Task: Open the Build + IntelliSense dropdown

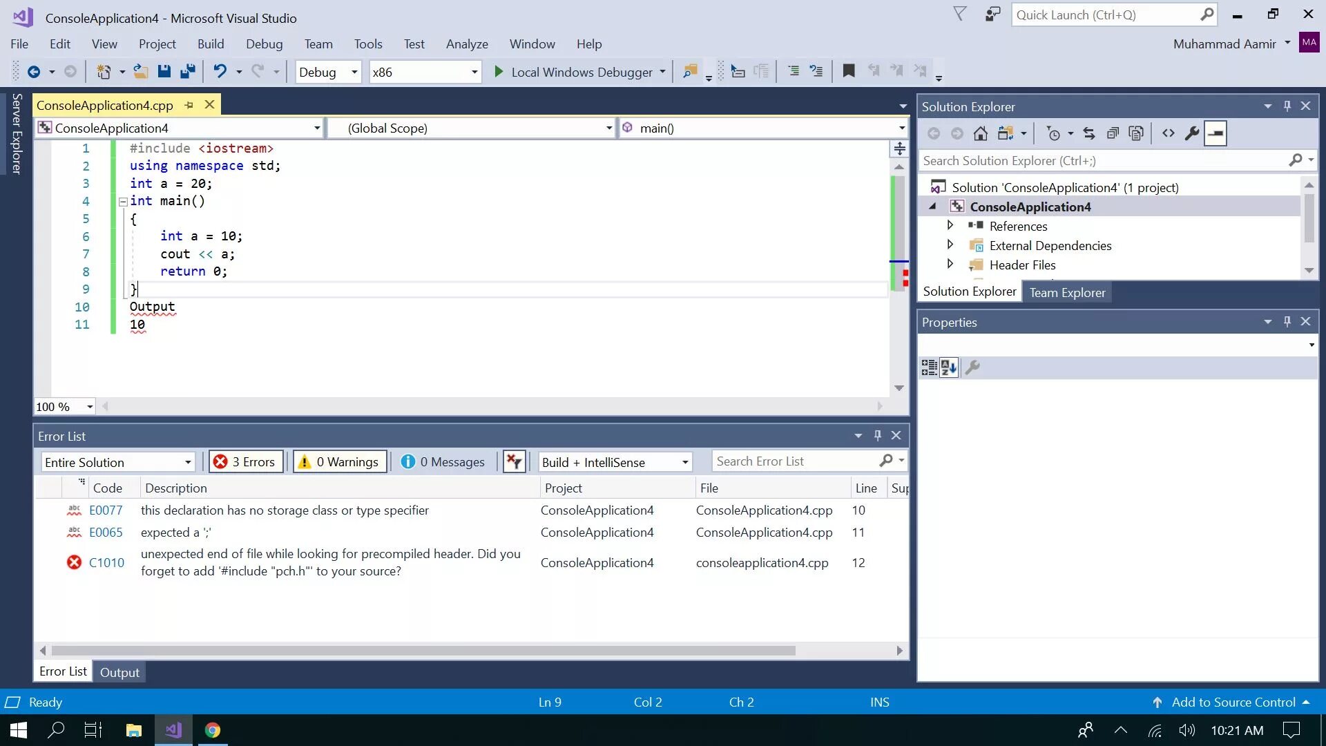Action: [x=615, y=462]
